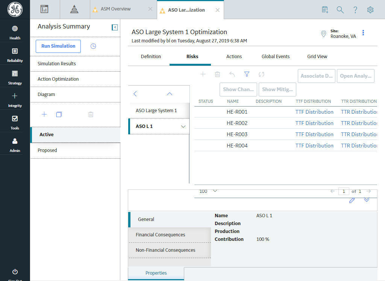Open TTR Distribution for HE-R002
Screen dimensions: 385x281
coord(359,123)
